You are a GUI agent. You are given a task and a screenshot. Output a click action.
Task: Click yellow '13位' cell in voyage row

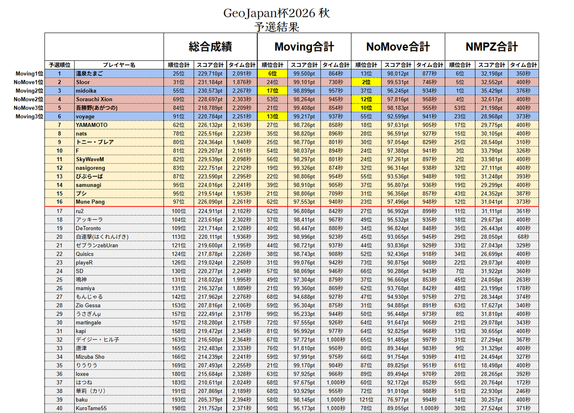click(273, 117)
